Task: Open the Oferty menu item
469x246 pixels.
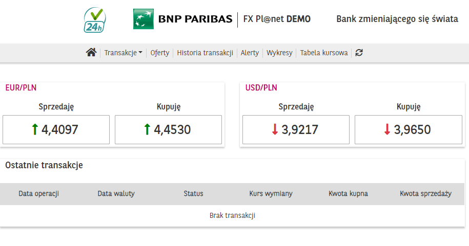Action: coord(160,53)
